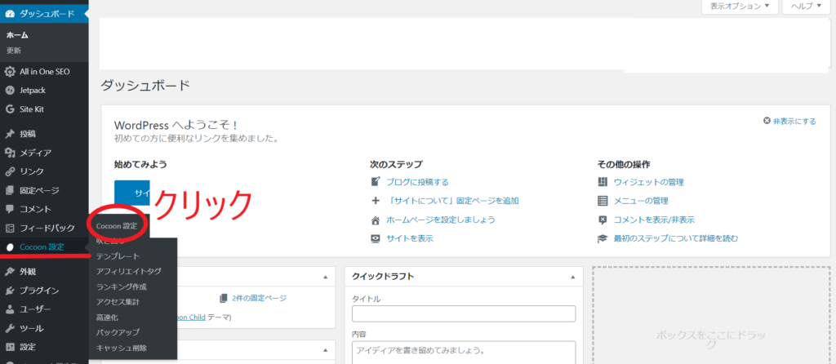Select バックアップ in Cocoon submenu
Viewport: 836px width, 364px height.
coord(118,332)
